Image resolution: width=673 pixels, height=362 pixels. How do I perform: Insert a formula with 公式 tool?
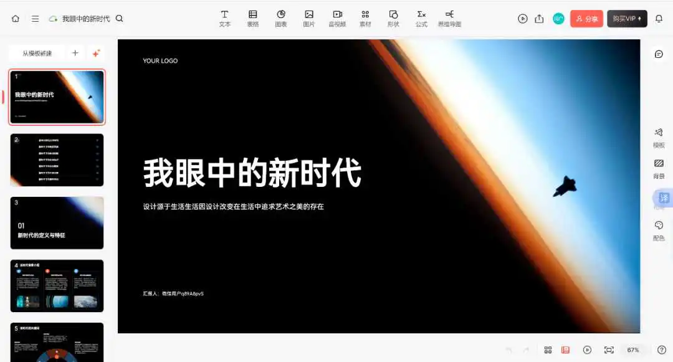coord(421,19)
